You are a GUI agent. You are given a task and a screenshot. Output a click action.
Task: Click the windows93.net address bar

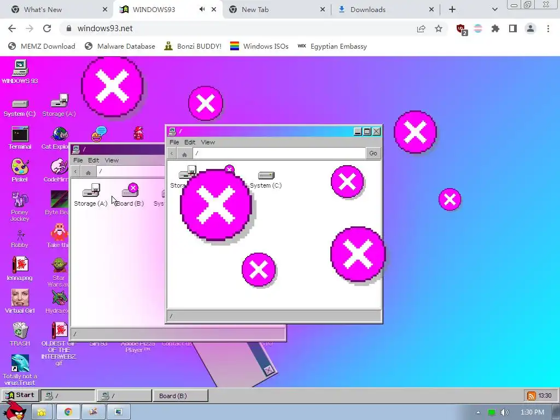pos(236,28)
